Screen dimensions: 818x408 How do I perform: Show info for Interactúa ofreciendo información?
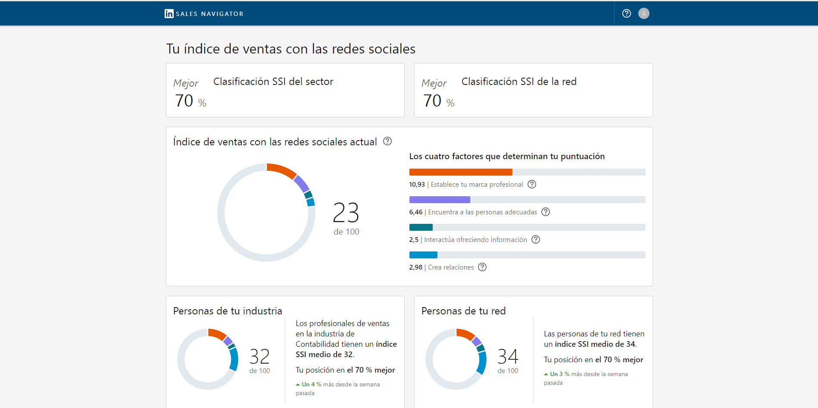point(536,239)
